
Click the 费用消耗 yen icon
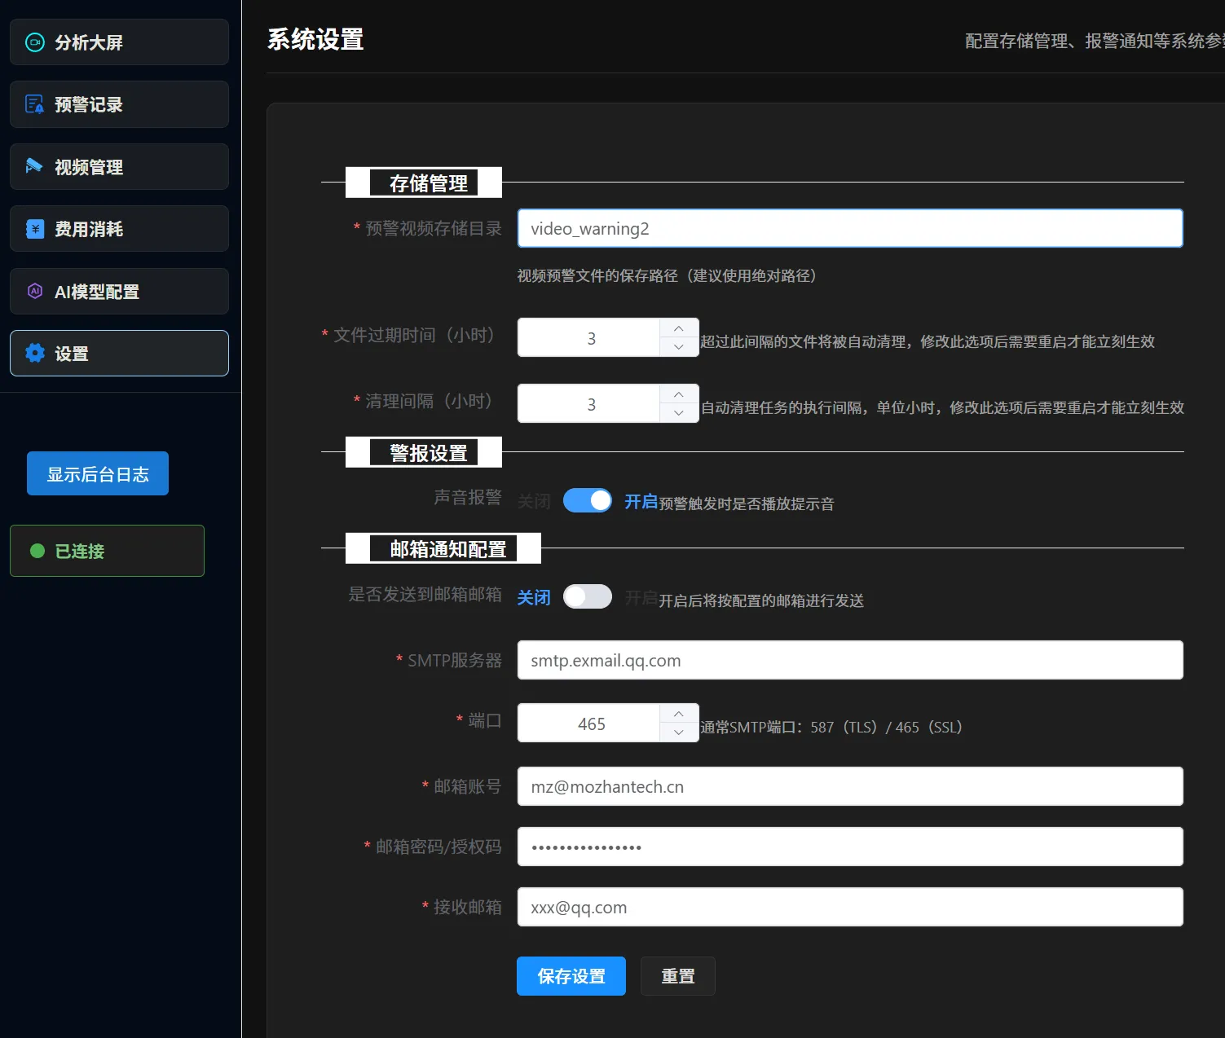coord(35,229)
